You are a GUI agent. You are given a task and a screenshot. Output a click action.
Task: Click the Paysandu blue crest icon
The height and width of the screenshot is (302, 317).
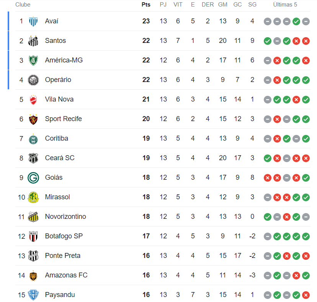click(x=33, y=295)
